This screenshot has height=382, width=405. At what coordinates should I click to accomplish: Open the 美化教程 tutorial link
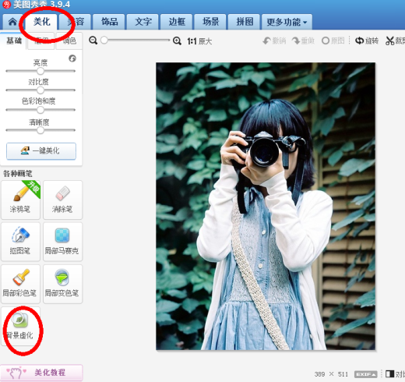pyautogui.click(x=41, y=373)
